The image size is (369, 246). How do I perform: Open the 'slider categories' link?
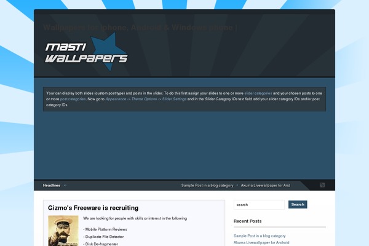point(258,93)
